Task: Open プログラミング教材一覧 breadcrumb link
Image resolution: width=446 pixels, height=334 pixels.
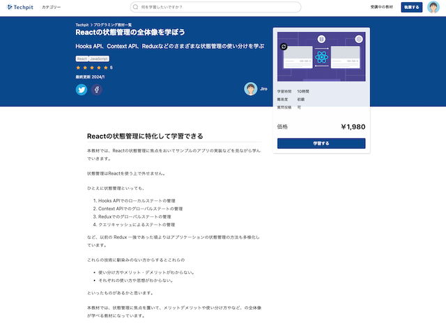Action: point(113,24)
